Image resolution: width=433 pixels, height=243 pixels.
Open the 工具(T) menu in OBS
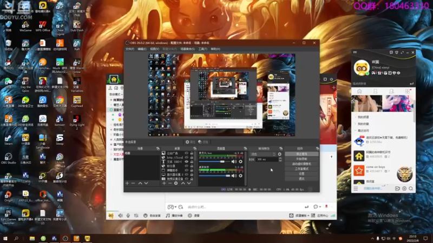click(202, 49)
